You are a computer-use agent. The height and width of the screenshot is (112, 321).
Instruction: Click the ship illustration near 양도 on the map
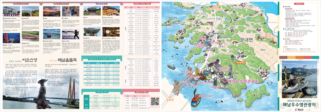pos(176,48)
